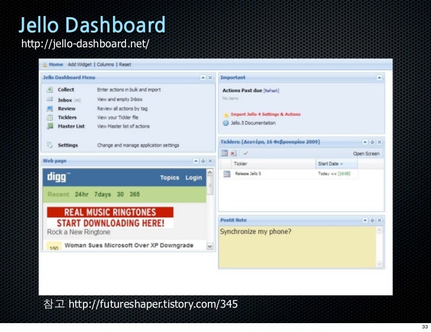Open digg Topics menu
The height and width of the screenshot is (332, 431).
point(169,178)
